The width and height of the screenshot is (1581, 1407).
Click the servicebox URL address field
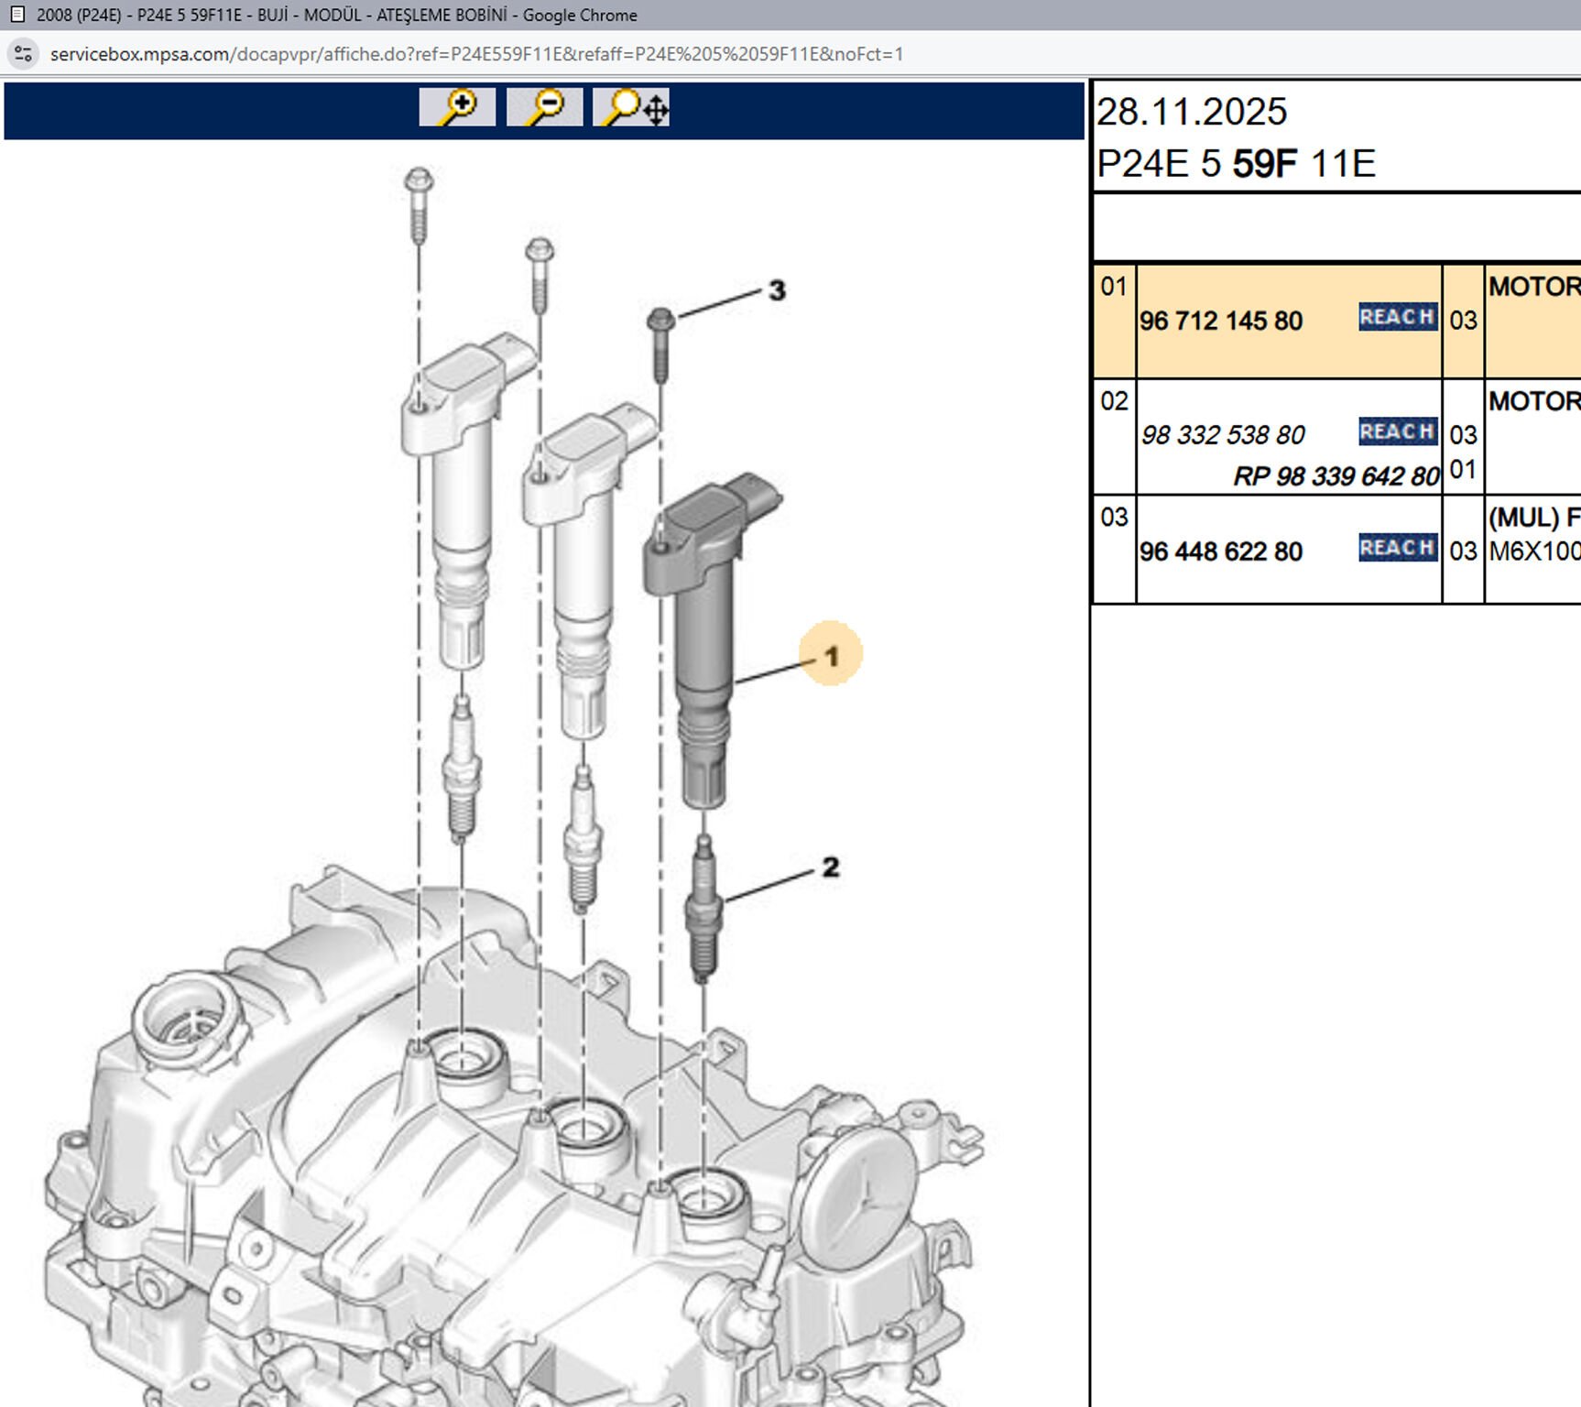[x=476, y=54]
